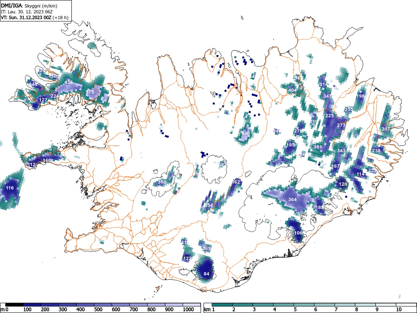
Task: Select the visibility value 195 in the east highlands
Action: click(290, 145)
